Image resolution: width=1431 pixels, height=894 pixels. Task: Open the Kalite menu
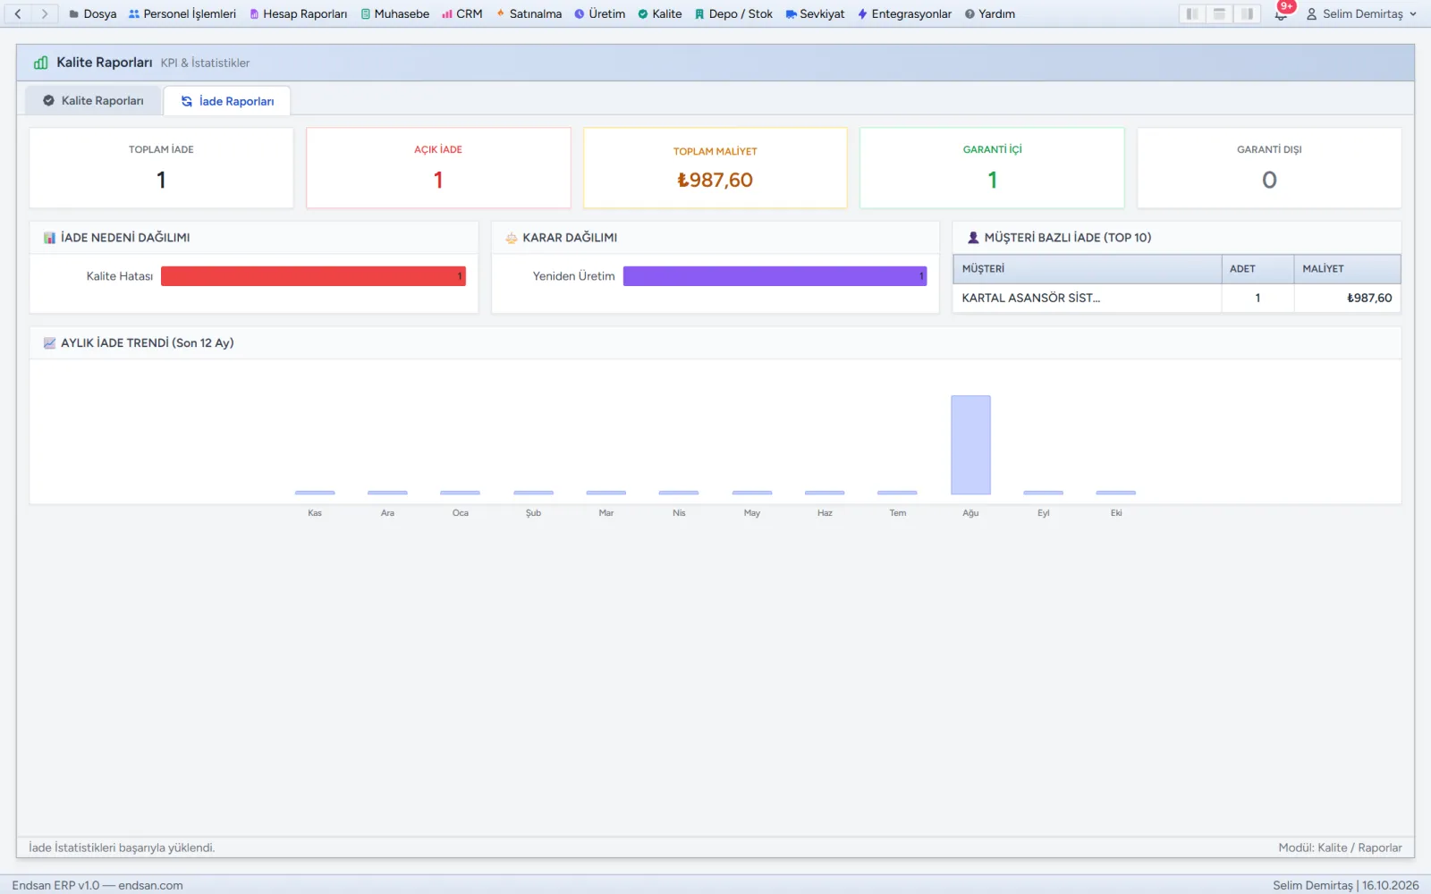(x=660, y=13)
